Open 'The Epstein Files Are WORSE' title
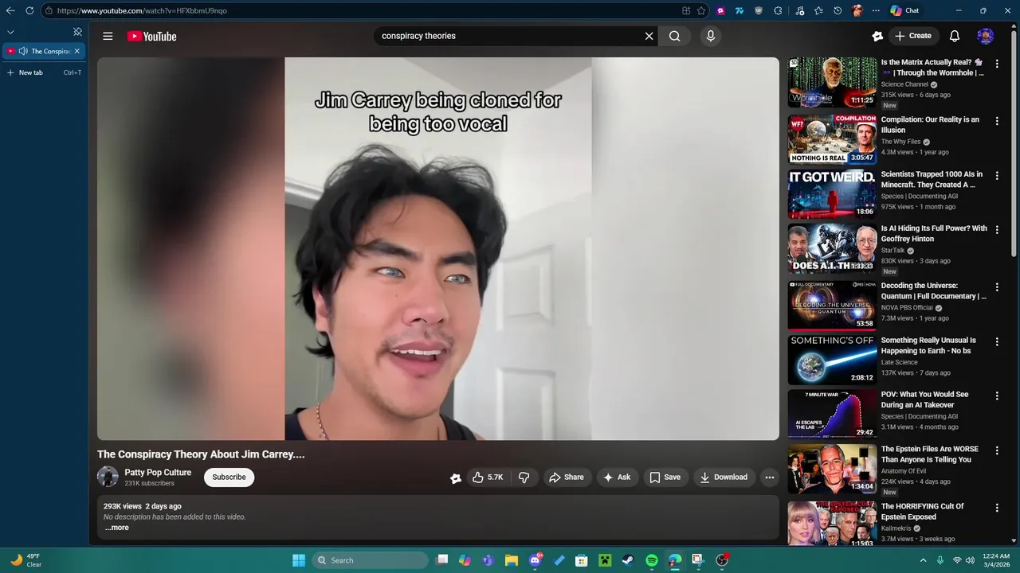Viewport: 1020px width, 573px height. pos(930,454)
